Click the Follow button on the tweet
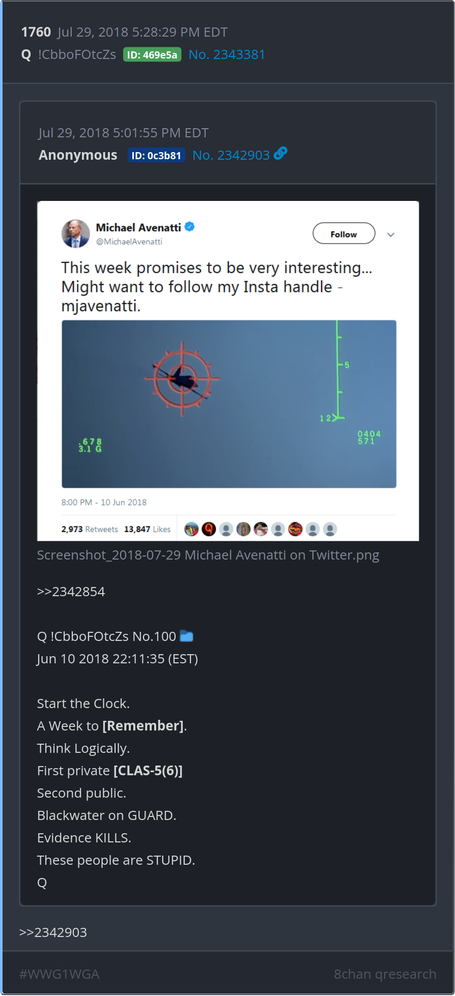The width and height of the screenshot is (455, 996). pyautogui.click(x=344, y=233)
